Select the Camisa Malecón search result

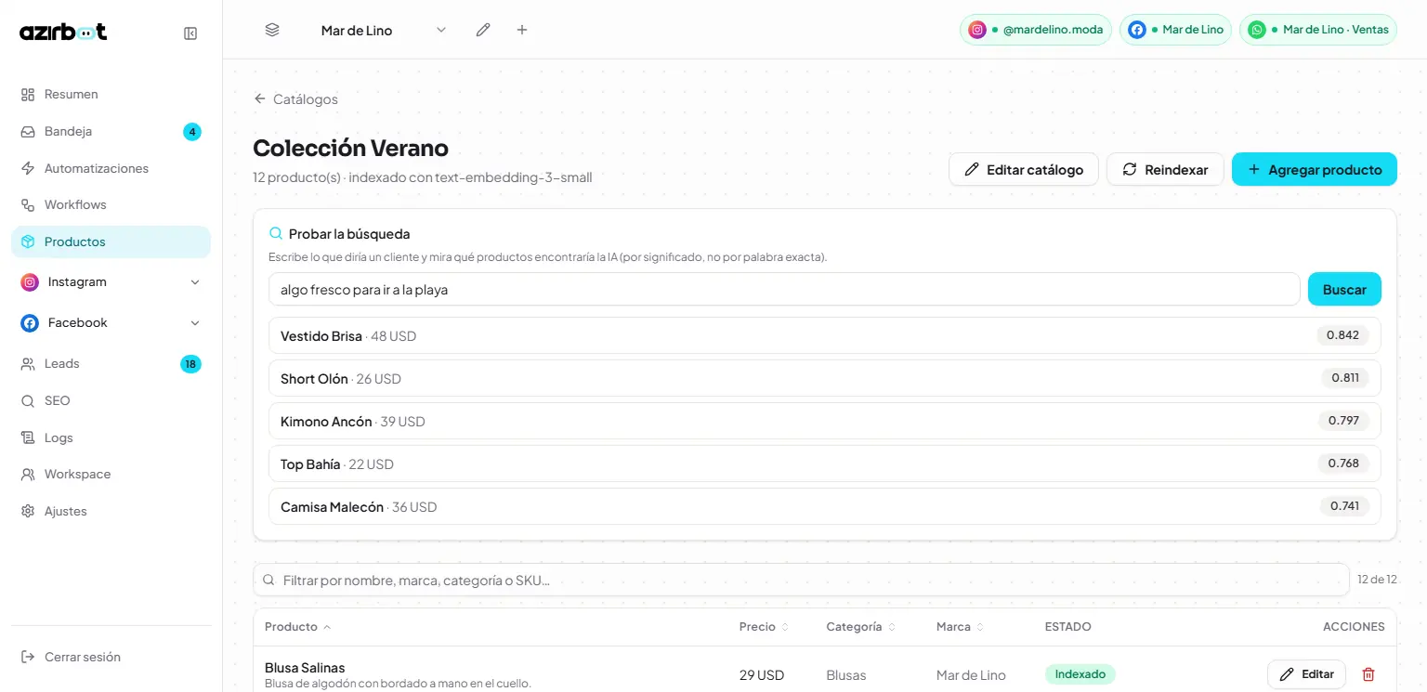point(825,506)
